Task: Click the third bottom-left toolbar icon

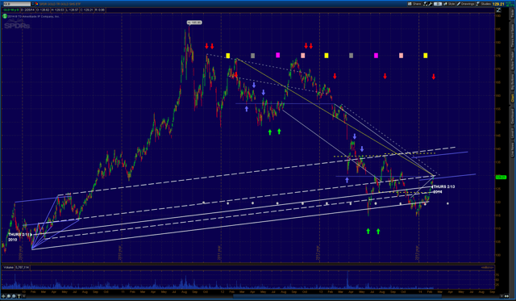Action: coord(14,296)
